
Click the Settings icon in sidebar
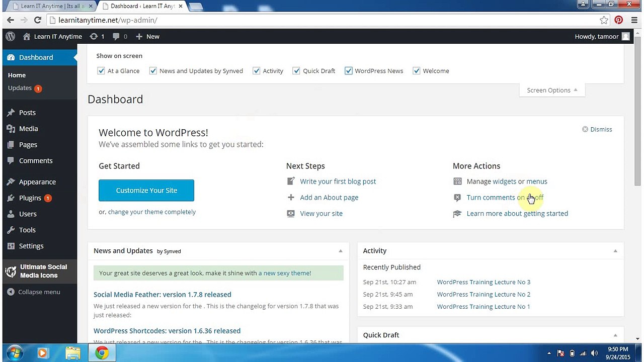(11, 246)
